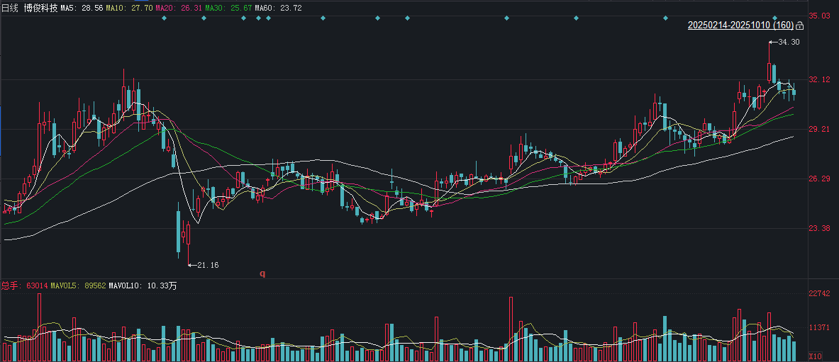
Task: Click the X10 volume scale multiplier
Action: (815, 356)
